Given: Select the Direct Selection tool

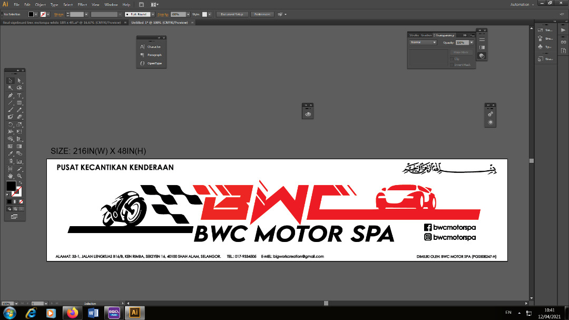Looking at the screenshot, I should click(19, 81).
